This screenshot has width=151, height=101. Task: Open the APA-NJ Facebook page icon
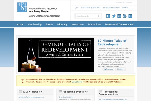coord(108,16)
